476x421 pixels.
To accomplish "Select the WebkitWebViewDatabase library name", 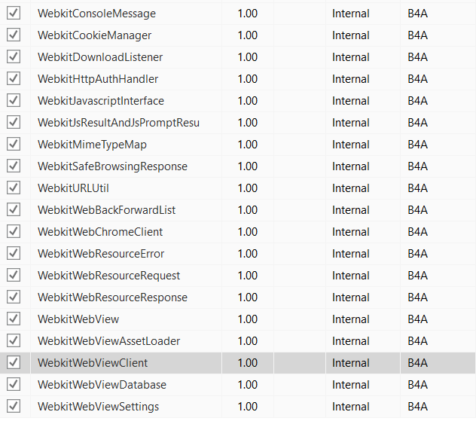I will [102, 385].
